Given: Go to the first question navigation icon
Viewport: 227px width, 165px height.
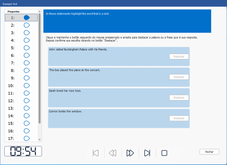Looking at the screenshot, I should coord(95,153).
